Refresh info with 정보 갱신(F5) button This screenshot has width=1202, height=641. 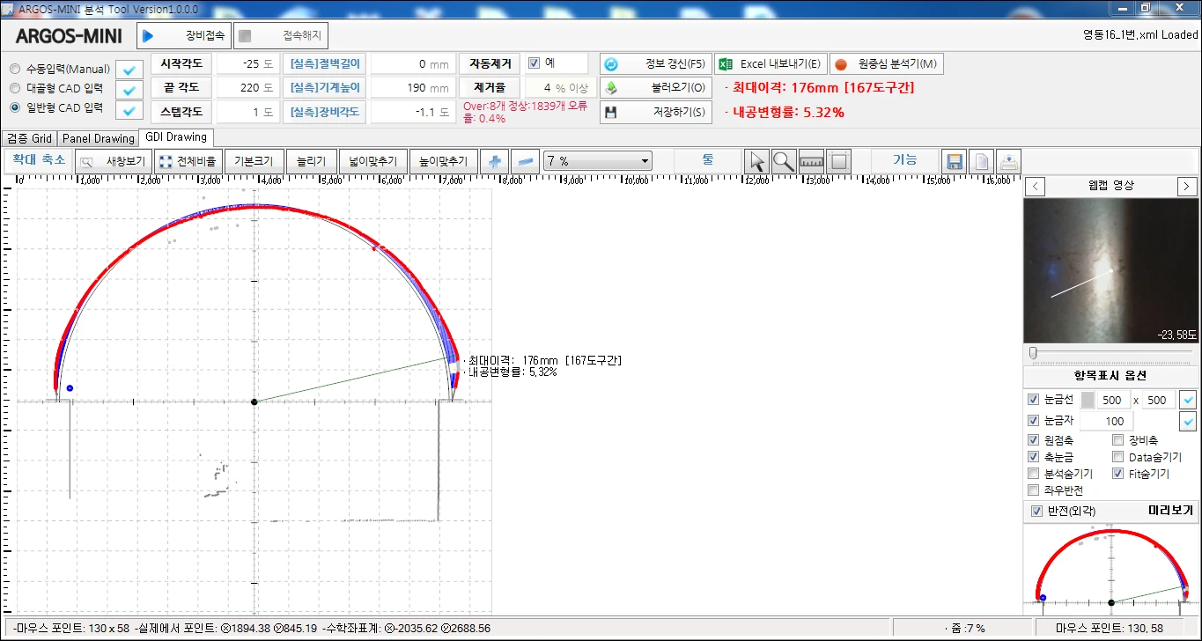tap(656, 64)
